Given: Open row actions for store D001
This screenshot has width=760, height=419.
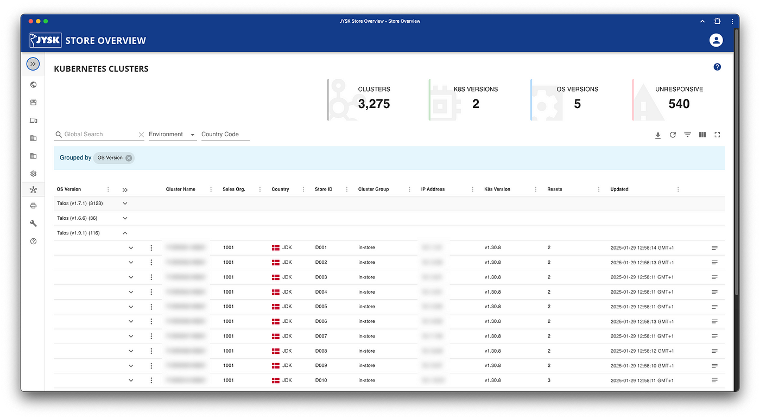Looking at the screenshot, I should pos(151,247).
